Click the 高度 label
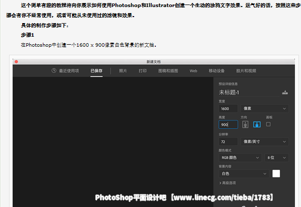 click(x=222, y=117)
